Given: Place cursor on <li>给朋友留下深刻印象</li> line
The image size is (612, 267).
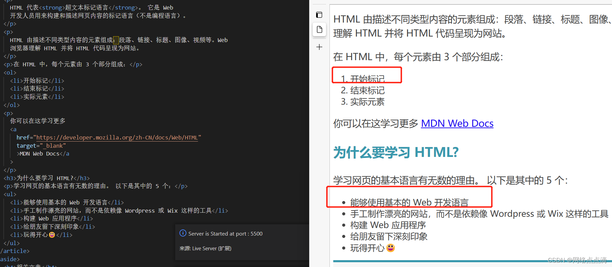Looking at the screenshot, I should point(52,227).
